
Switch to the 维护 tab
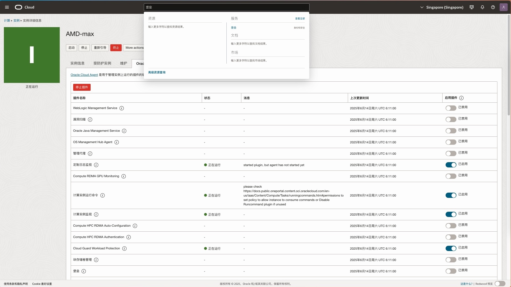coord(124,63)
